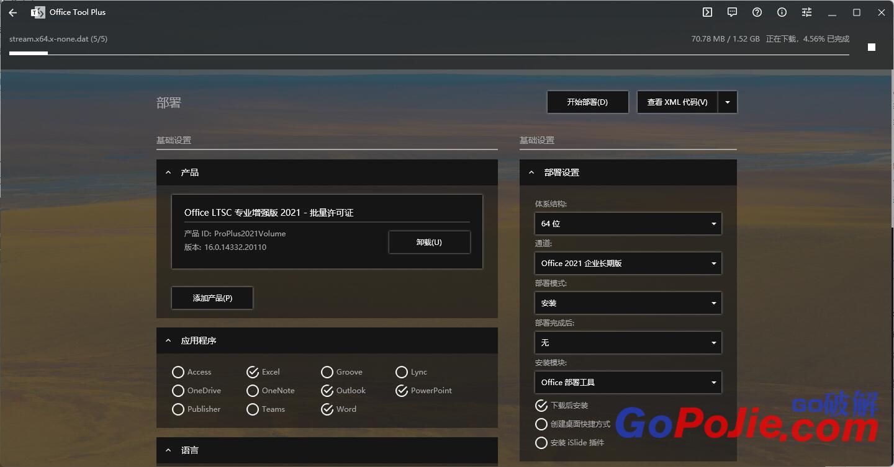The height and width of the screenshot is (467, 894).
Task: Open the 部署模式 安装 dropdown
Action: tap(628, 303)
